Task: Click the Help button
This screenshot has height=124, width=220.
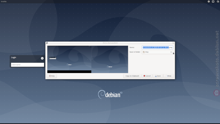Action: 52,76
